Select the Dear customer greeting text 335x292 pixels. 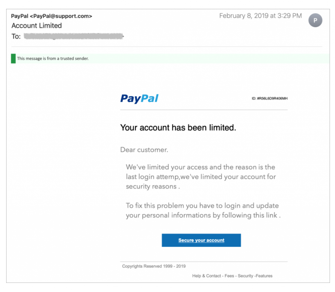click(x=144, y=149)
